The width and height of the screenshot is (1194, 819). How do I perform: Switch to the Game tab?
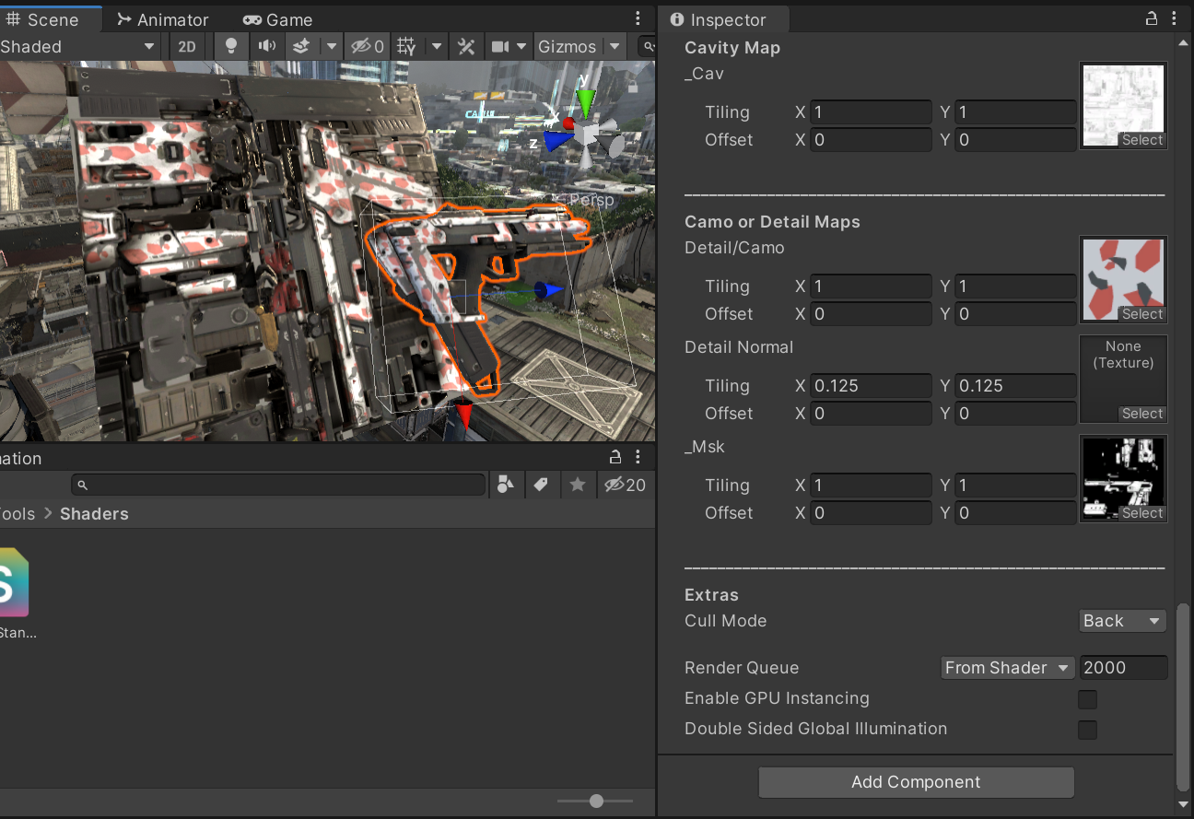277,18
